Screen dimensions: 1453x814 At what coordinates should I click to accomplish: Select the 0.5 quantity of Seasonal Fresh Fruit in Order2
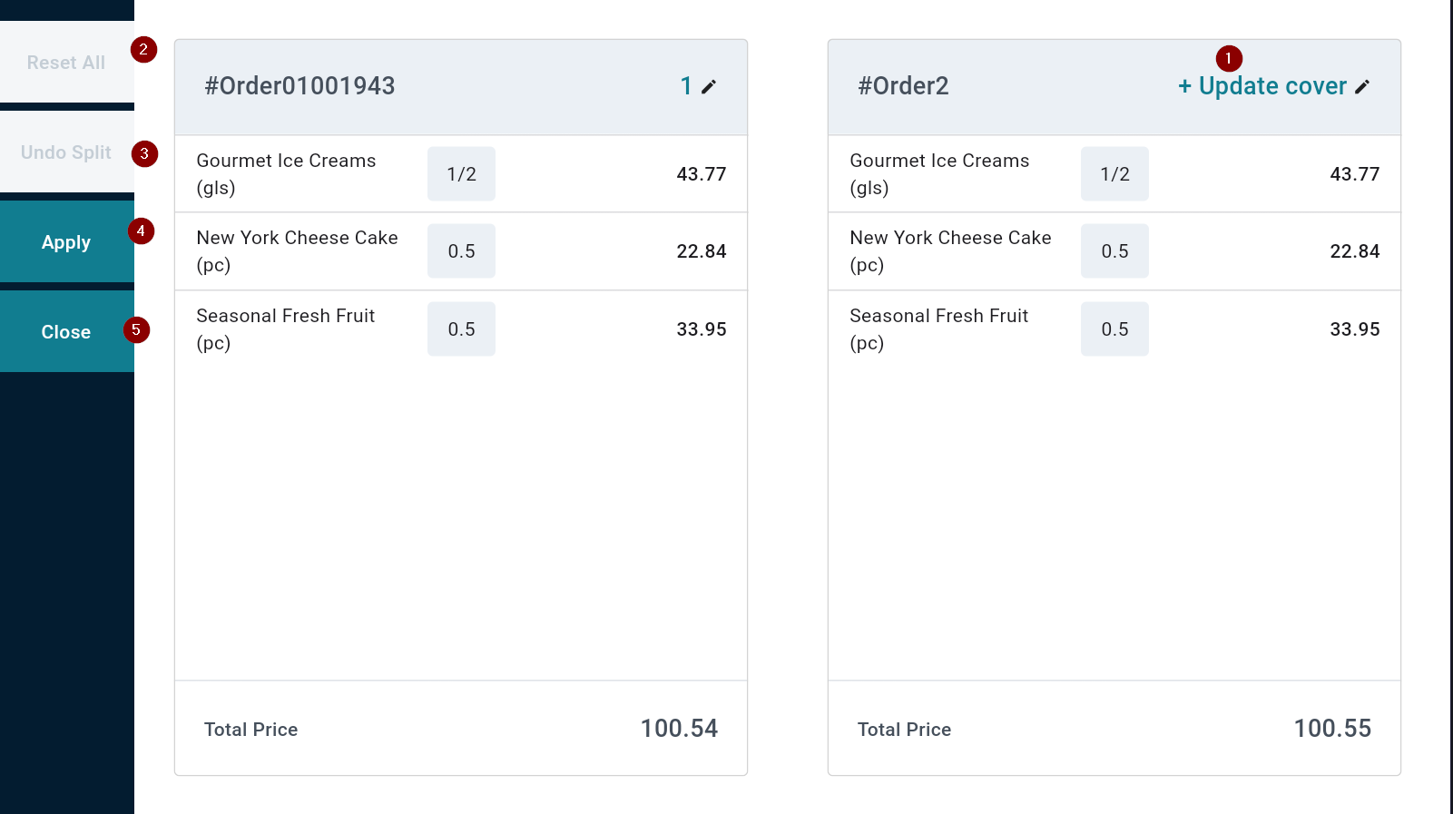pyautogui.click(x=1114, y=329)
